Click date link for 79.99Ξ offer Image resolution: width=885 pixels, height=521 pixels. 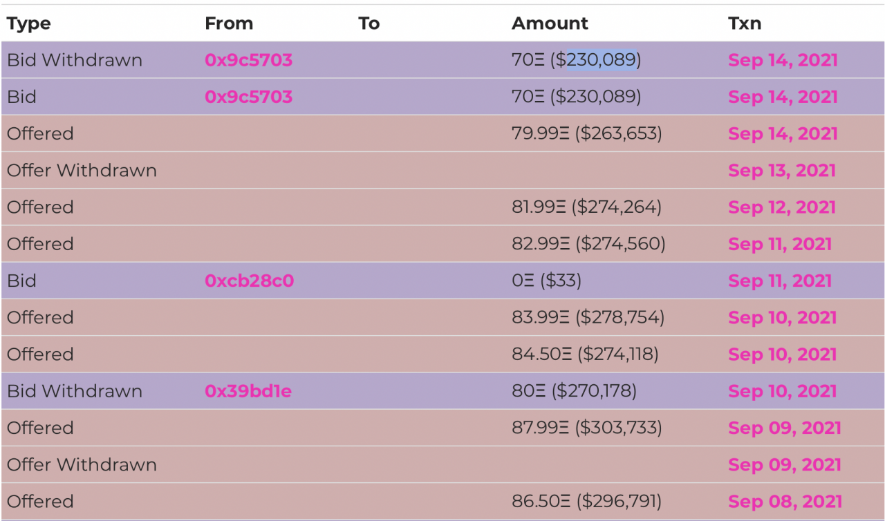(782, 133)
